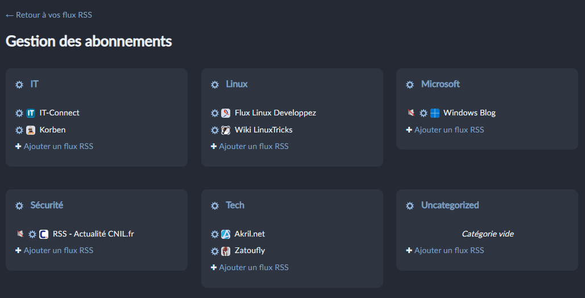Click the CNIL.fr feed favicon
585x298 pixels.
click(44, 234)
